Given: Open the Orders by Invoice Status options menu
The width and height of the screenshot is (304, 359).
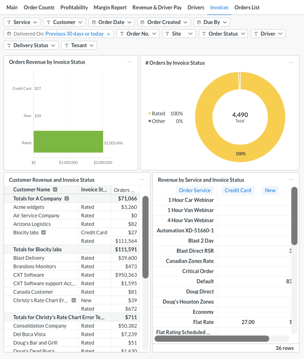Looking at the screenshot, I should point(291,63).
